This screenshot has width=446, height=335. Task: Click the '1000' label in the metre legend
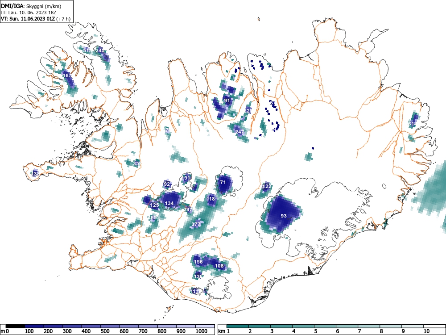pyautogui.click(x=202, y=331)
